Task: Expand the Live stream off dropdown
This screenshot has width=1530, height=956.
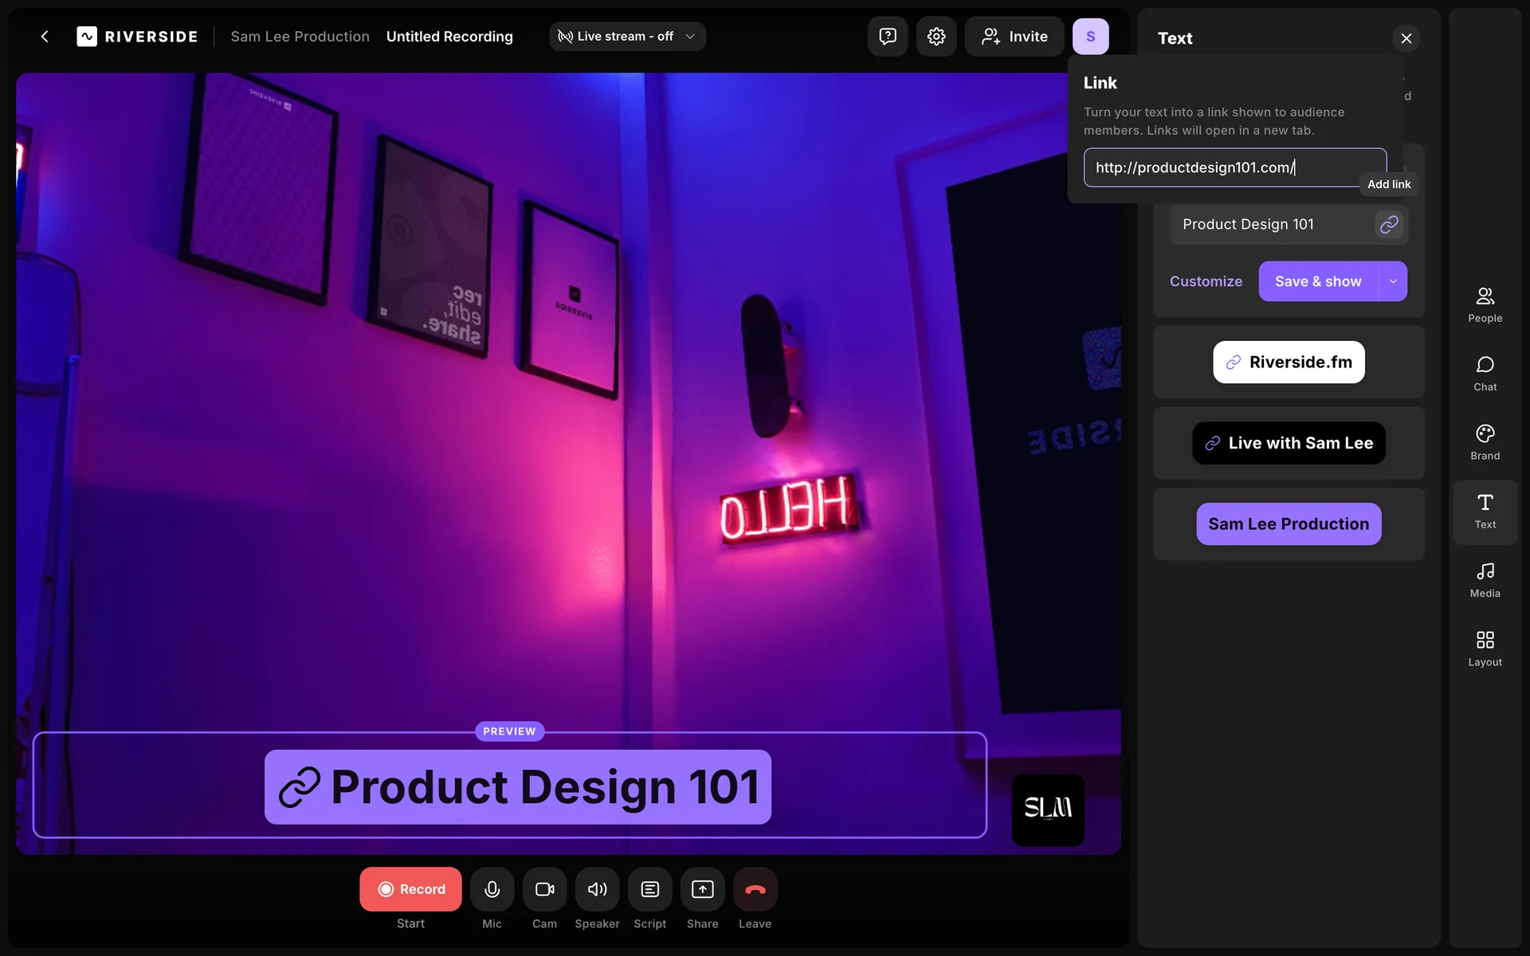Action: coord(627,37)
